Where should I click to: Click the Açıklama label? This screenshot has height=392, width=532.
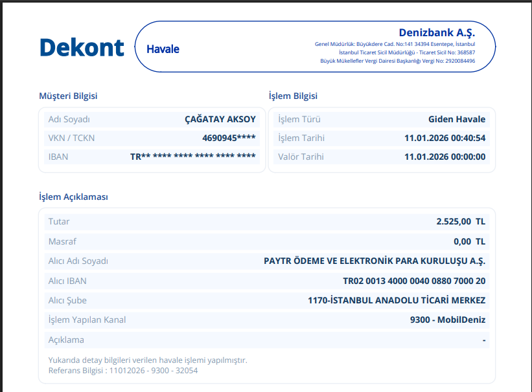(x=66, y=340)
